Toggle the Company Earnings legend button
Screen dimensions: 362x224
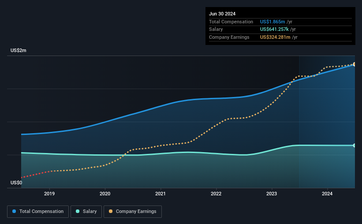click(x=133, y=212)
